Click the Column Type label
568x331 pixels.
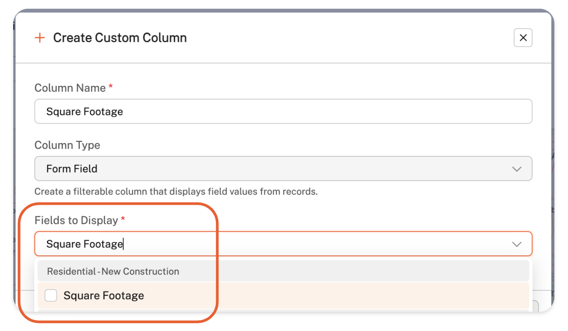[x=67, y=145]
